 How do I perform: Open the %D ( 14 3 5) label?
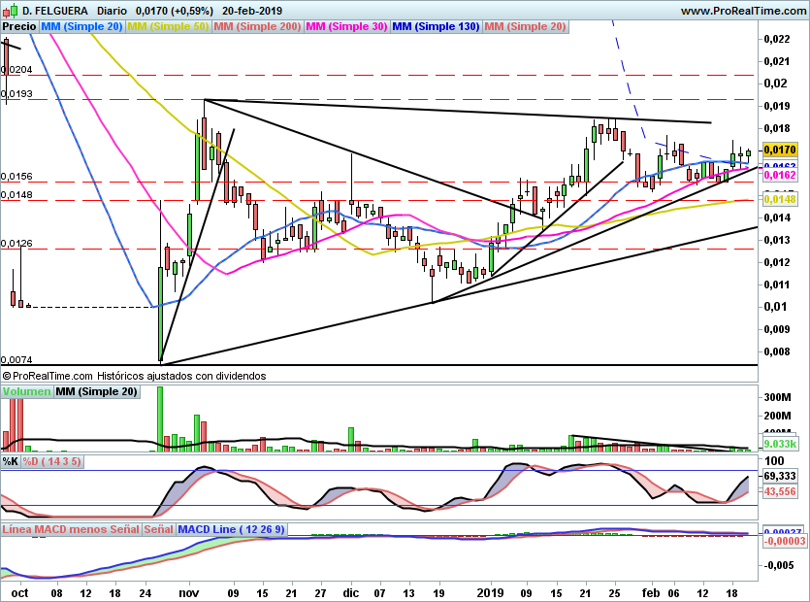click(51, 461)
